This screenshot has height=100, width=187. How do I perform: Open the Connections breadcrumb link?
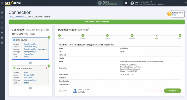click(20, 17)
